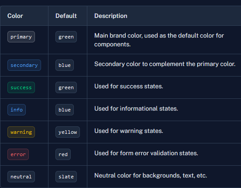The image size is (241, 188).
Task: Click the Description column header
Action: coord(110,16)
